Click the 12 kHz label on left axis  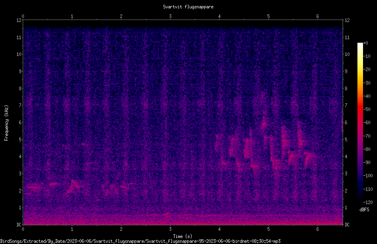point(19,20)
